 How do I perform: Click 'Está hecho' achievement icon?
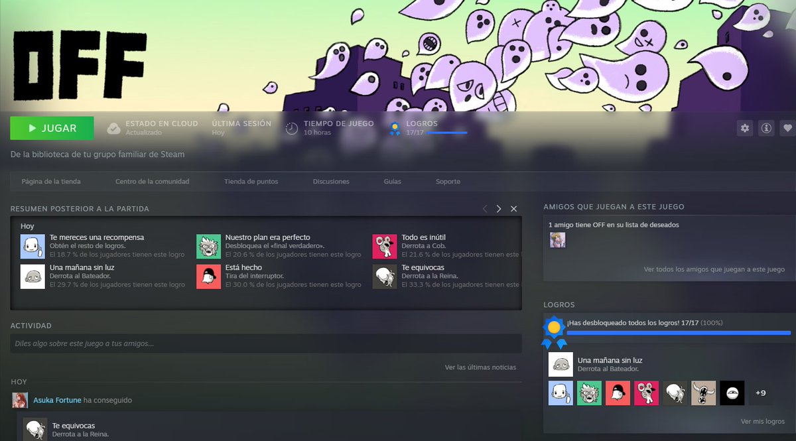pyautogui.click(x=209, y=277)
